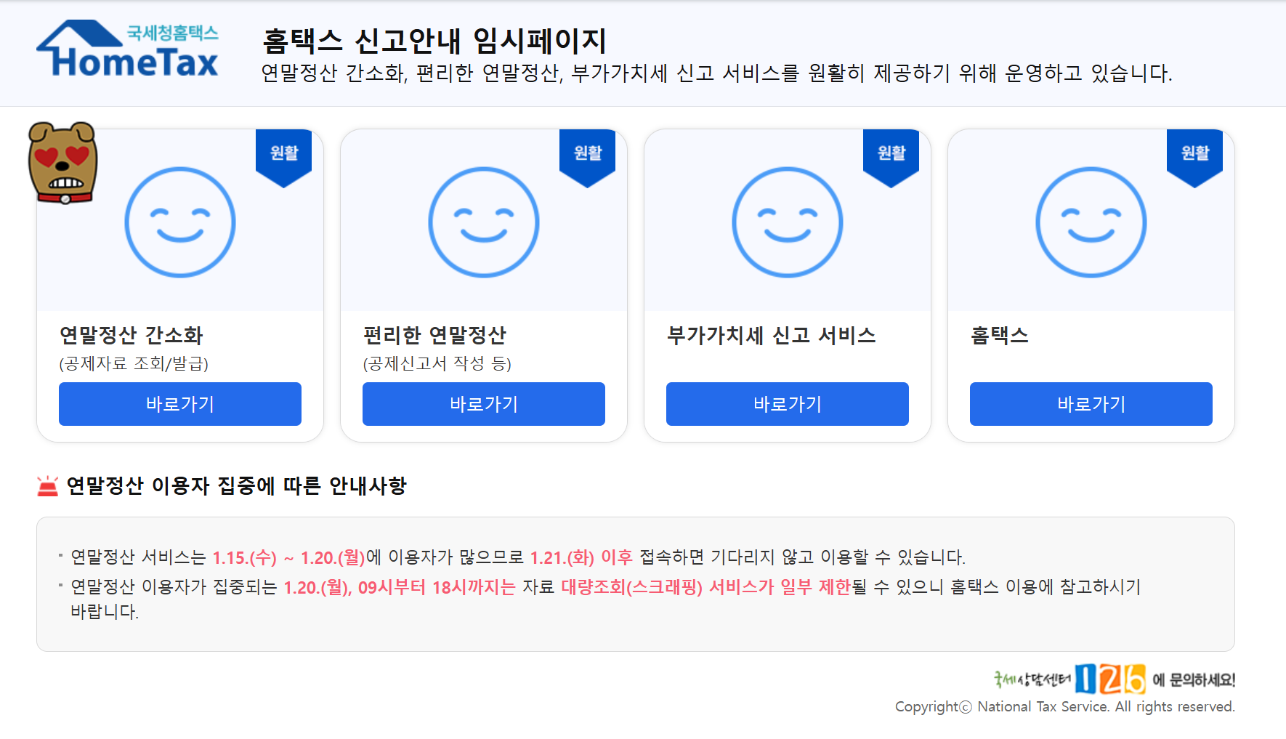Click the (공제자료 조회/발급) subtitle
The height and width of the screenshot is (739, 1286).
pos(134,363)
